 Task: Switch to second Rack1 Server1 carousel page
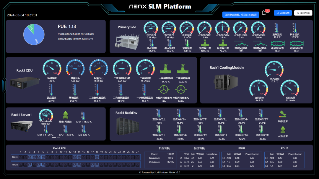[x=58, y=137]
